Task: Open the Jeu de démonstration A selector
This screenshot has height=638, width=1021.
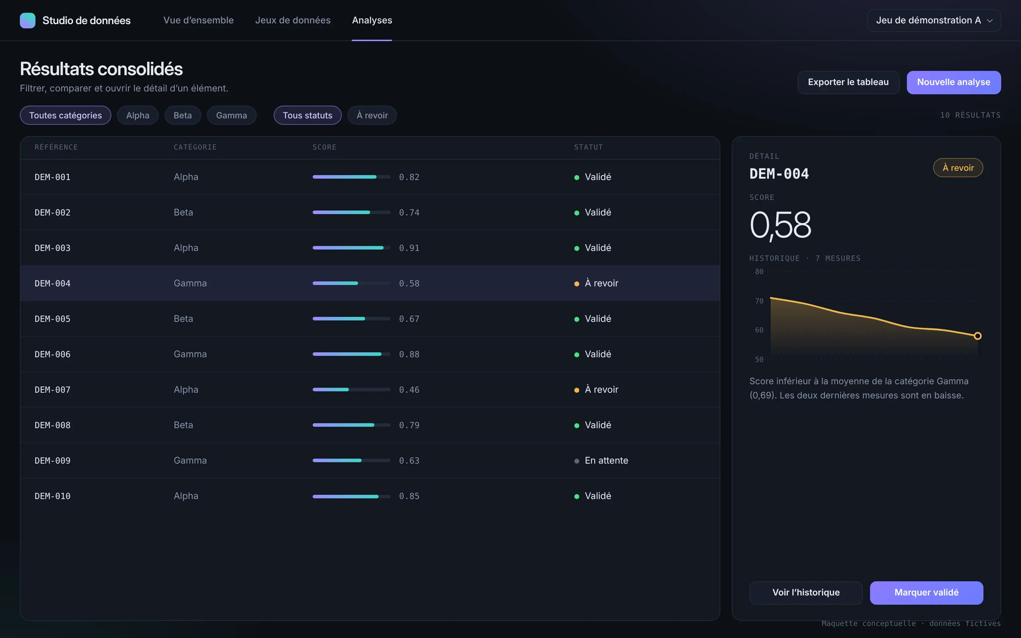Action: 934,20
